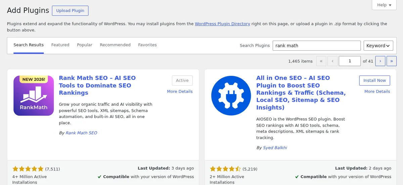Viewport: 403px width, 185px height.
Task: Switch to the Search Results tab
Action: (29, 45)
